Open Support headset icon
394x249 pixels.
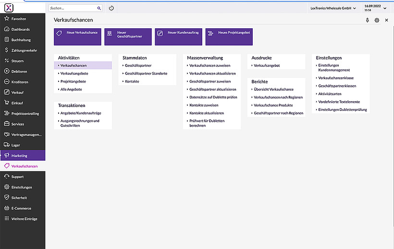point(7,177)
